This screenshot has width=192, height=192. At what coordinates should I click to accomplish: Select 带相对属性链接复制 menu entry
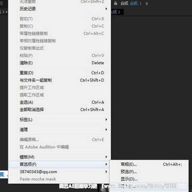tap(60, 41)
